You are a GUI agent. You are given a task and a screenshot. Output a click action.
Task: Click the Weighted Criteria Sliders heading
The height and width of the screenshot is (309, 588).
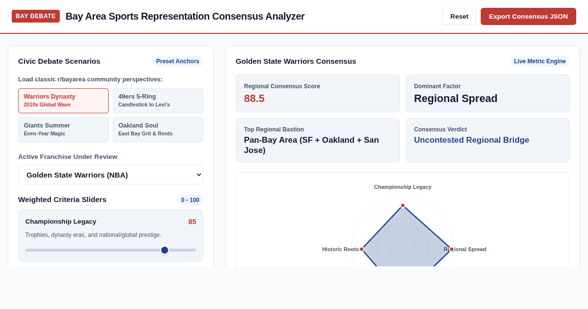coord(62,200)
